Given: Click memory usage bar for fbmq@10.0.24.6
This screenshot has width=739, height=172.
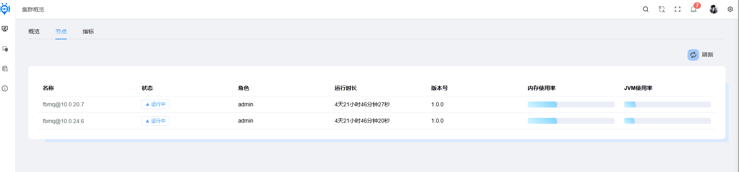Looking at the screenshot, I should point(571,121).
